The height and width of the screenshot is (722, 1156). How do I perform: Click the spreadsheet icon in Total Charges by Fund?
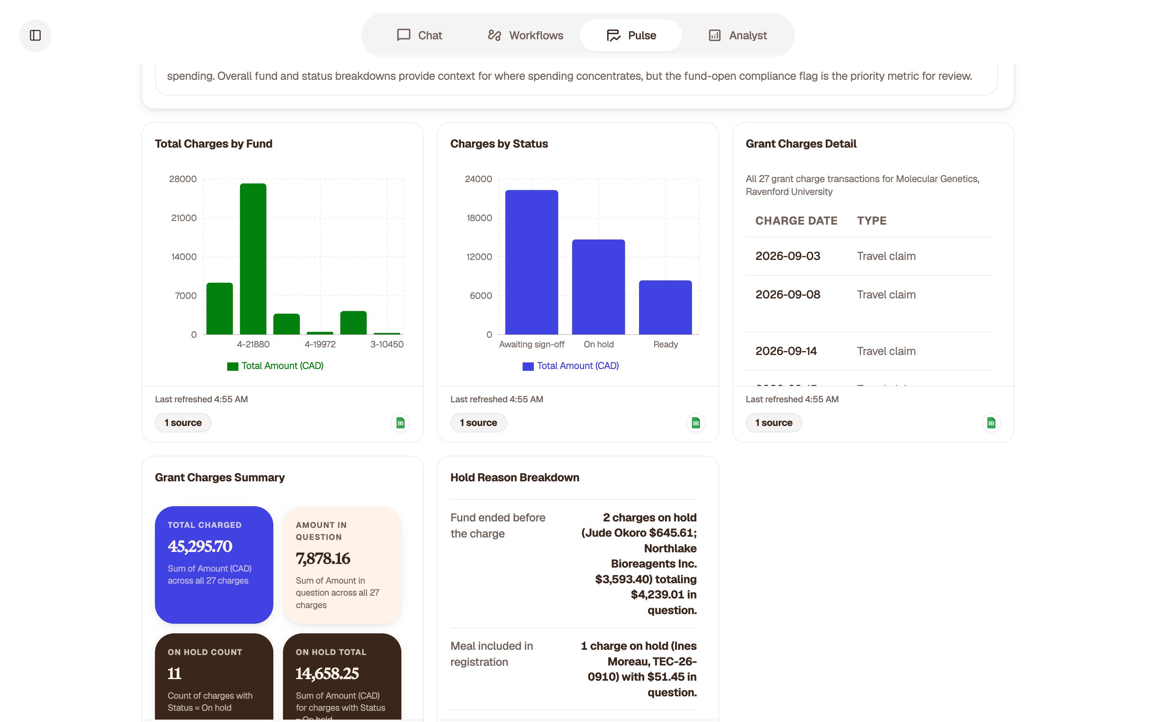(400, 423)
